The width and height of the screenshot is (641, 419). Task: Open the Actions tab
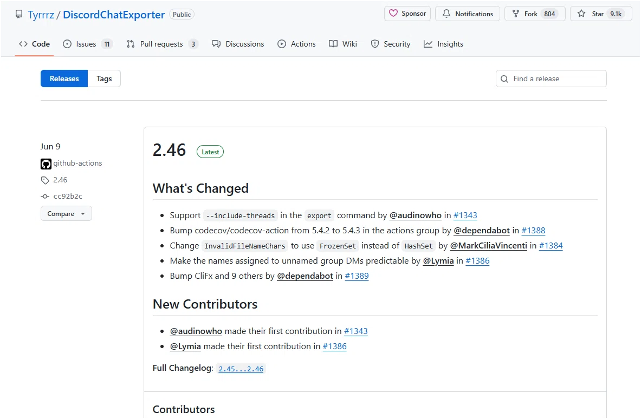click(x=296, y=44)
